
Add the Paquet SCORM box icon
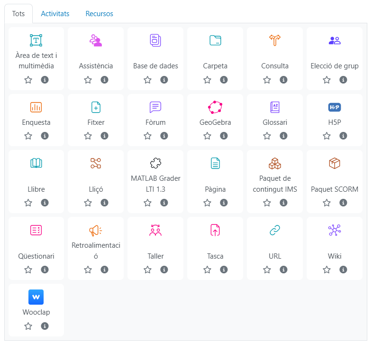[x=335, y=164]
